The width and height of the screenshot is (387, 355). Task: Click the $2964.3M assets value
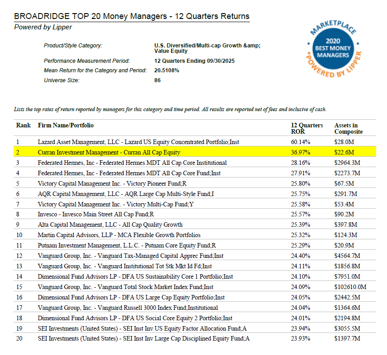347,163
